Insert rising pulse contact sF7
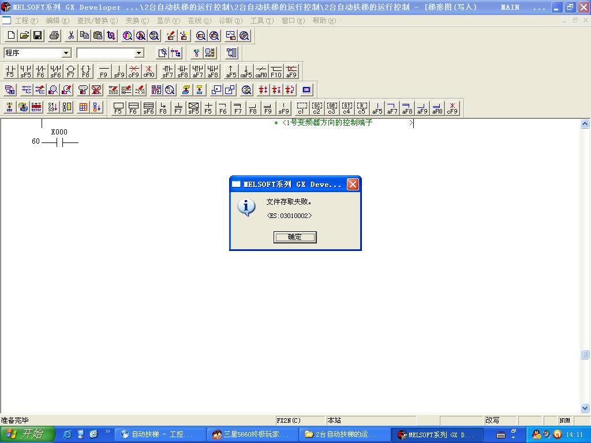Screen dimensions: 591x443 pos(167,72)
